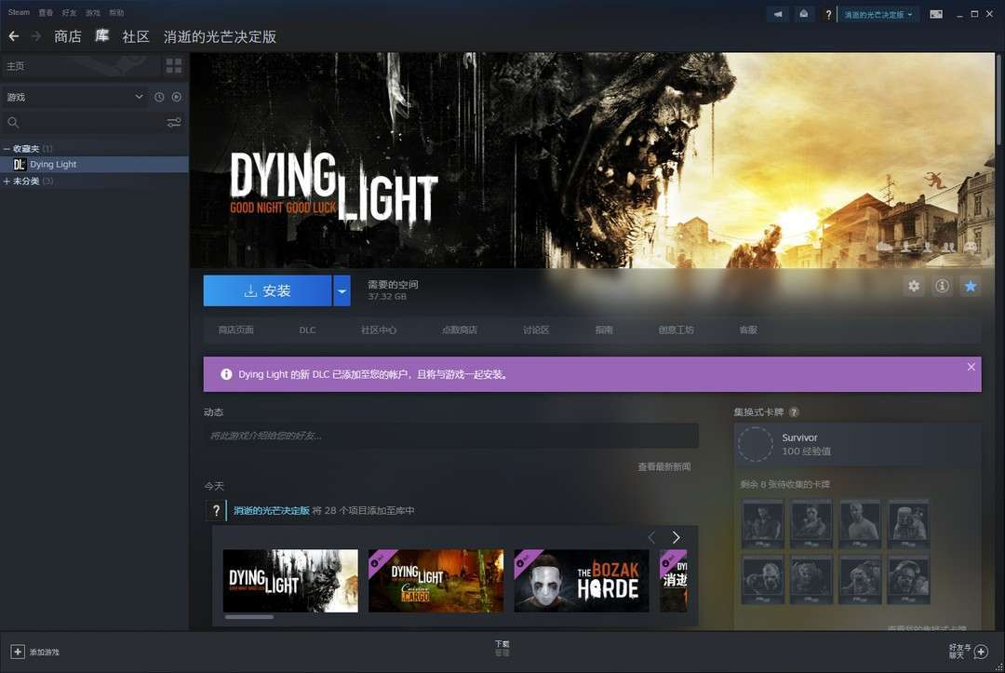Image resolution: width=1005 pixels, height=673 pixels.
Task: Toggle the ready-to-play filter icon
Action: (x=177, y=97)
